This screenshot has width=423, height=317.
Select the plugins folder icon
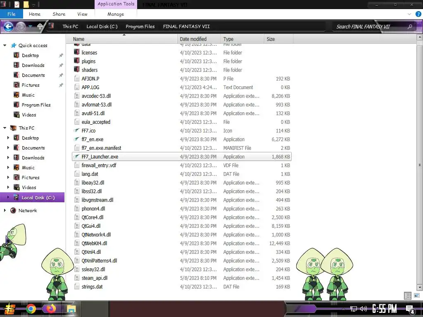click(77, 61)
